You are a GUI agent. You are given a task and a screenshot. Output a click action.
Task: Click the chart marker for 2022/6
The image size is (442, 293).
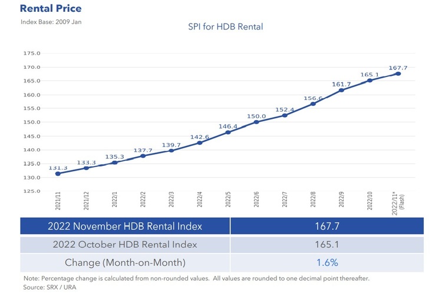coord(256,122)
